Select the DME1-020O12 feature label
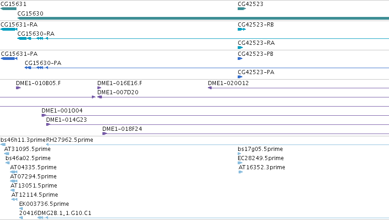 click(228, 83)
